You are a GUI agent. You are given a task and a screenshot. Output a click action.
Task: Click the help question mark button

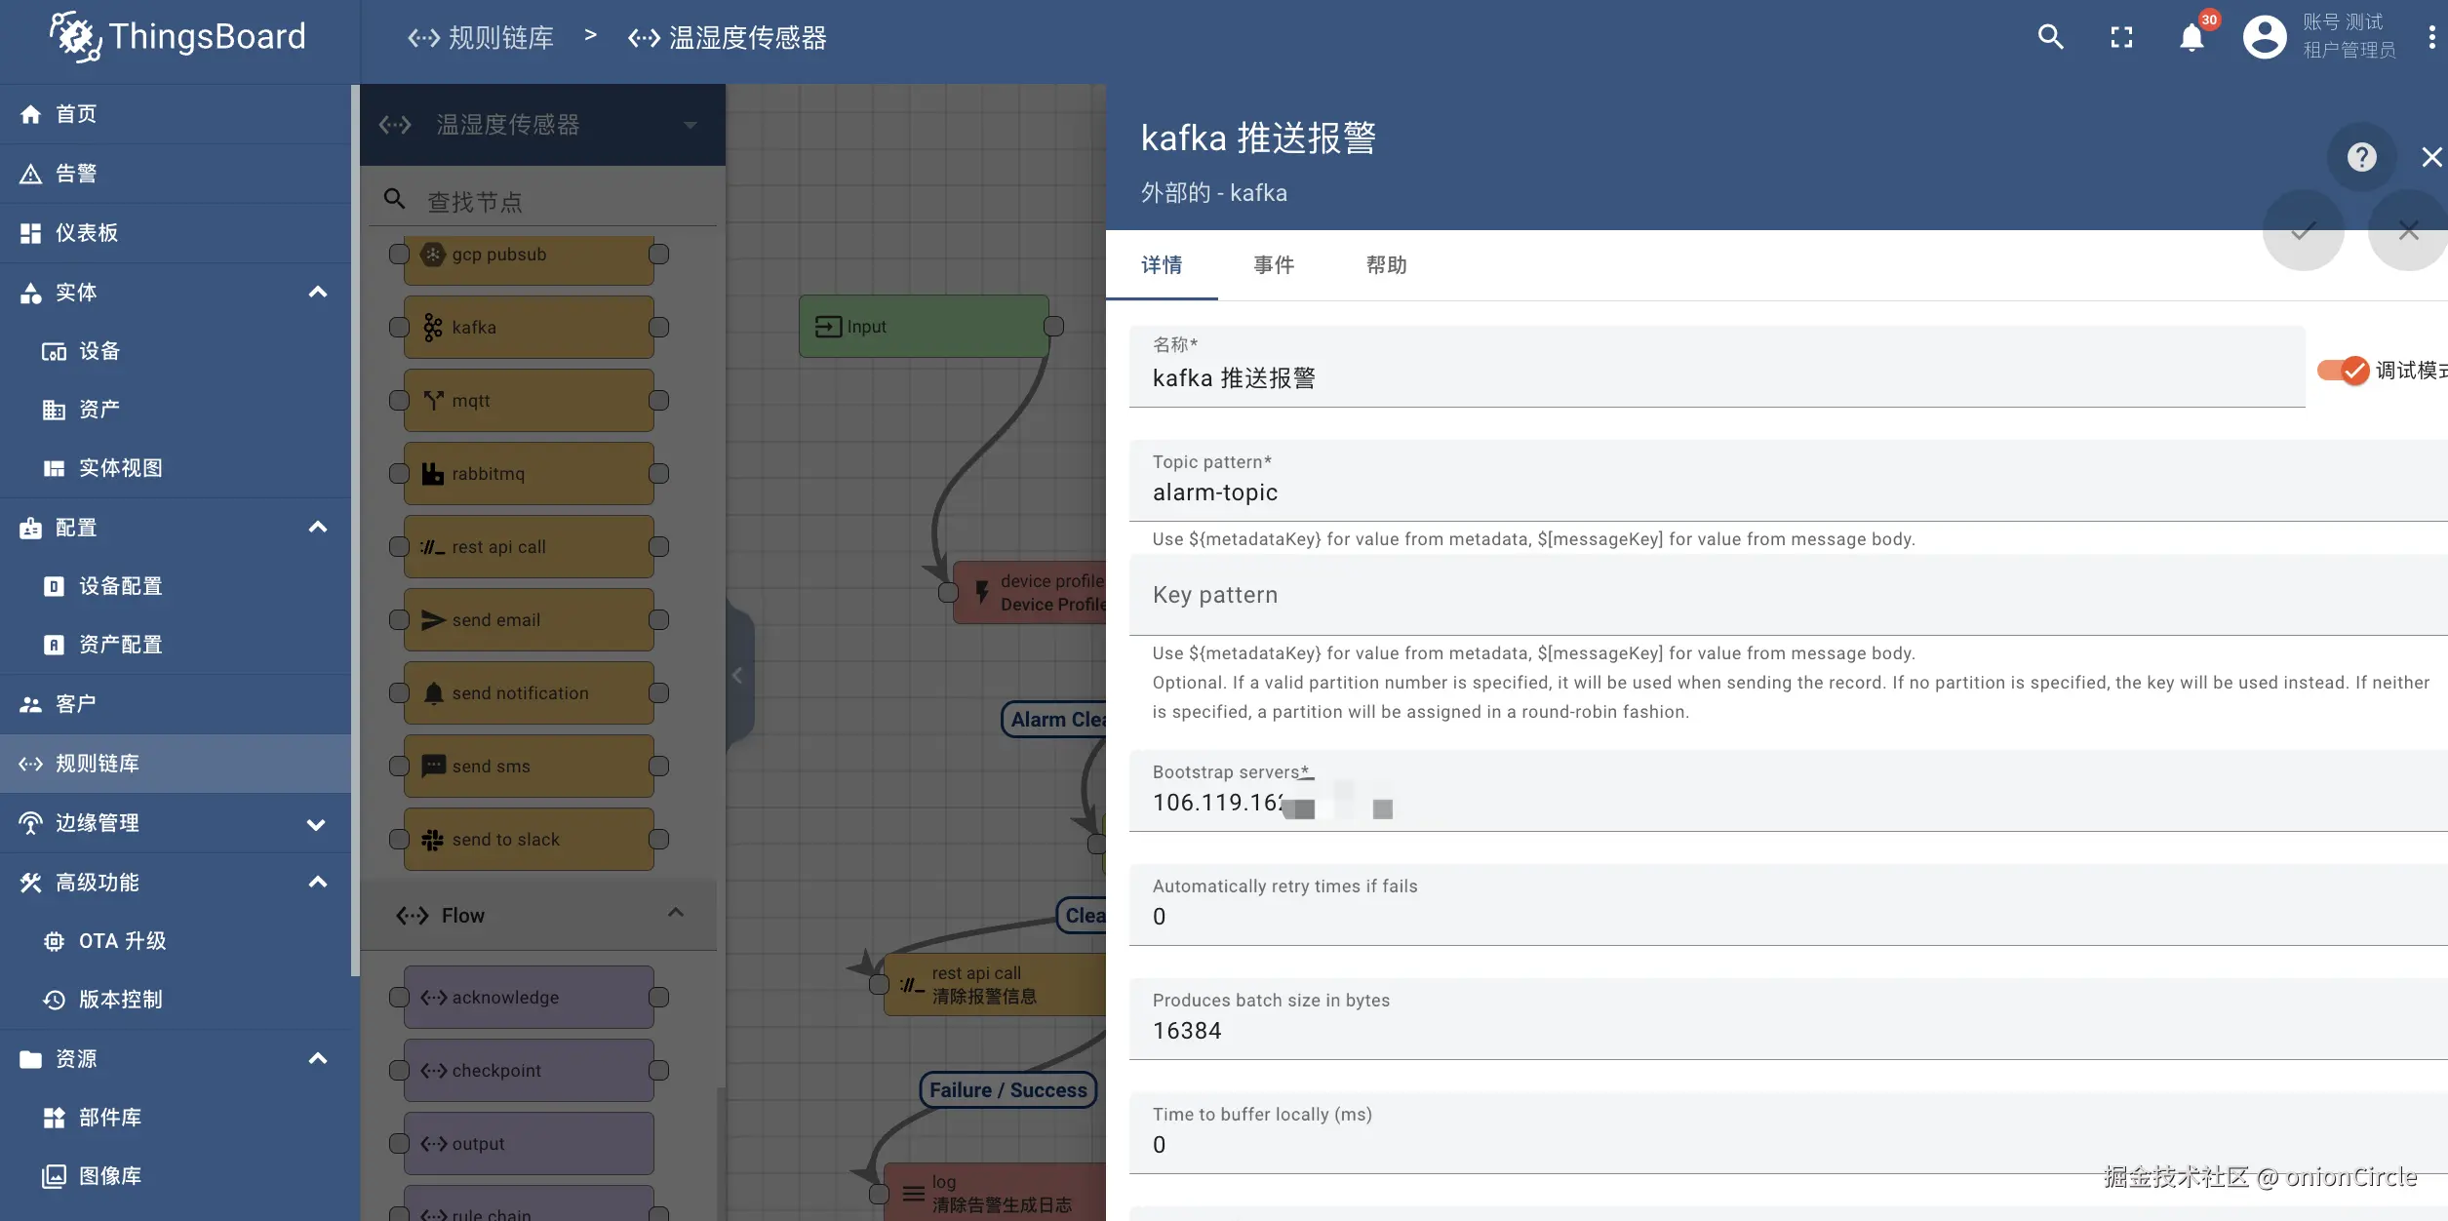point(2361,156)
